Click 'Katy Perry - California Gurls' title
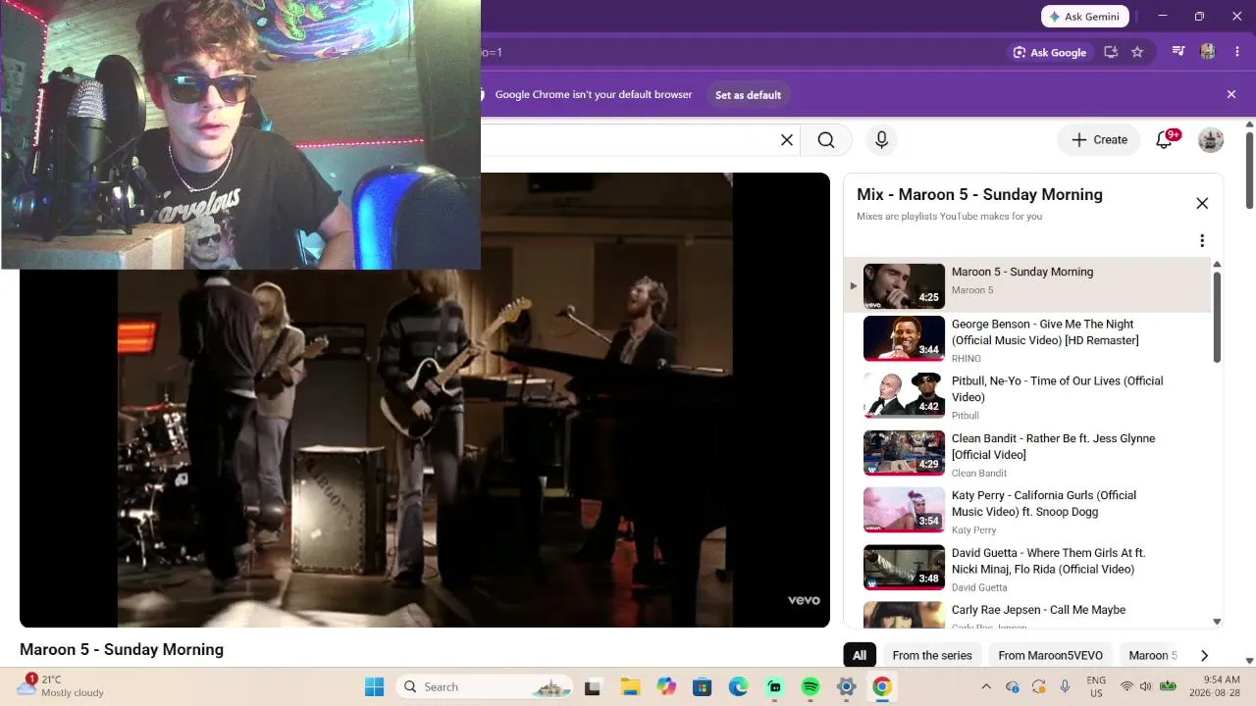The height and width of the screenshot is (706, 1256). (1044, 503)
